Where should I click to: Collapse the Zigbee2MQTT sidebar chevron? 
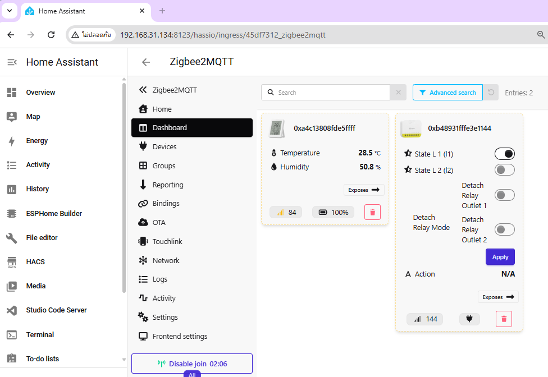[x=143, y=90]
